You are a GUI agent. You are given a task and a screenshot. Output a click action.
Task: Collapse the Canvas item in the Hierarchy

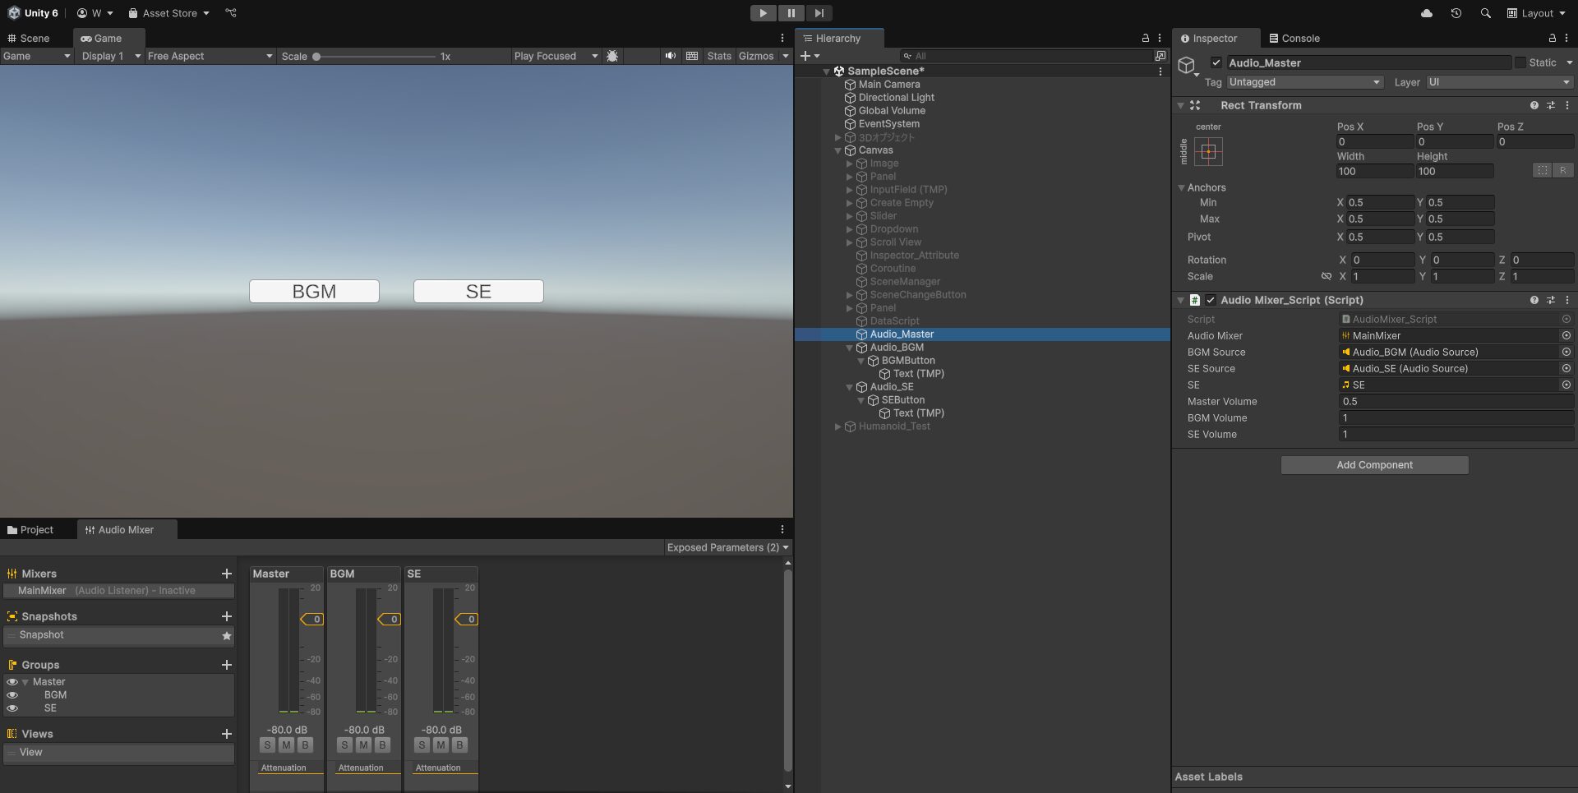[837, 150]
